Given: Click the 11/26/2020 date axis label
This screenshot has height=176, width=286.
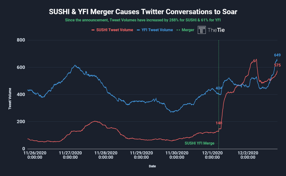Looking at the screenshot, I should pos(35,155).
